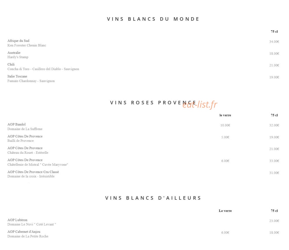Select the Vins Blancs du Monde heading
The width and height of the screenshot is (289, 250).
point(153,19)
